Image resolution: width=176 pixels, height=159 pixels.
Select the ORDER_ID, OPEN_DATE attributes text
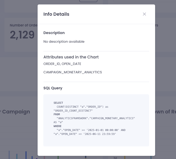[62, 64]
